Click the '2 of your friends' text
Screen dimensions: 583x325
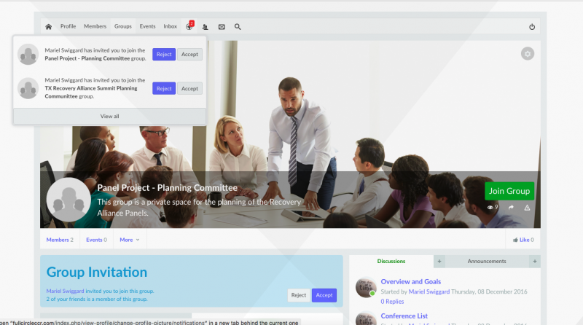pyautogui.click(x=97, y=299)
